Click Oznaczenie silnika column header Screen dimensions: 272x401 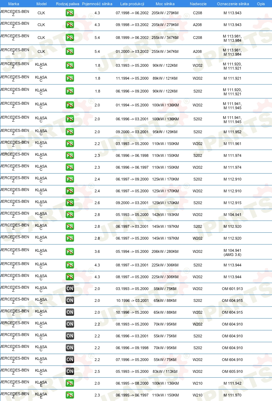pos(233,4)
